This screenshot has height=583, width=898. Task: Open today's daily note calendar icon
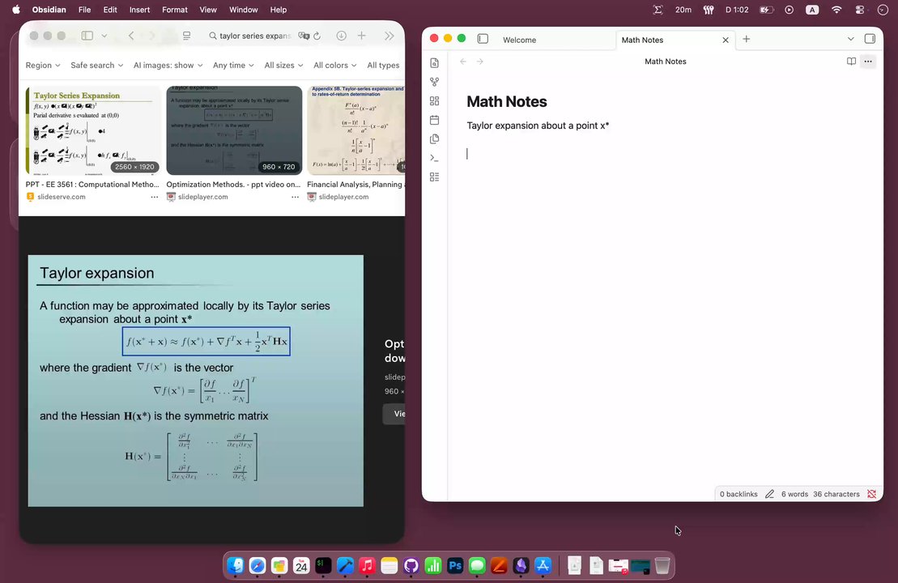(435, 120)
